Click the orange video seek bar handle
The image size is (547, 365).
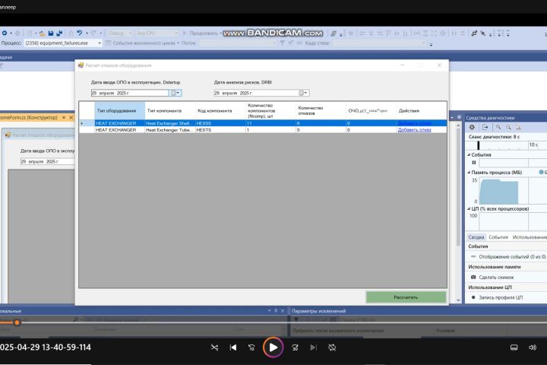tap(17, 322)
